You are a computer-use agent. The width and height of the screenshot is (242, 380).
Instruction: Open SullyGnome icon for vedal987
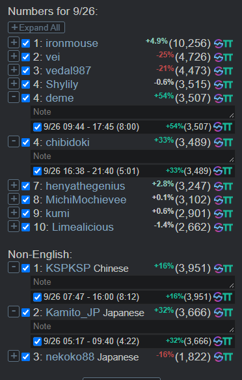219,71
